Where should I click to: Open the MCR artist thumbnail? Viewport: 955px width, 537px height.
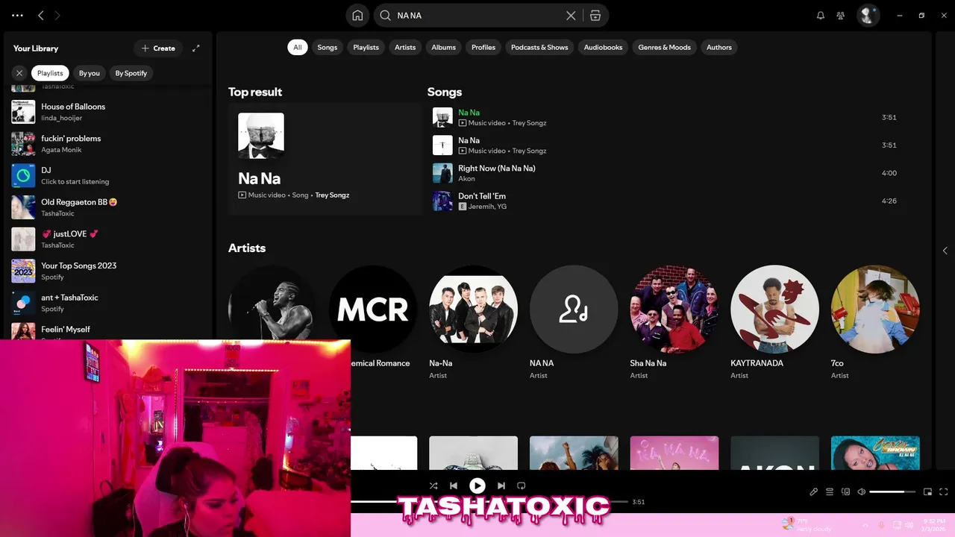point(373,310)
